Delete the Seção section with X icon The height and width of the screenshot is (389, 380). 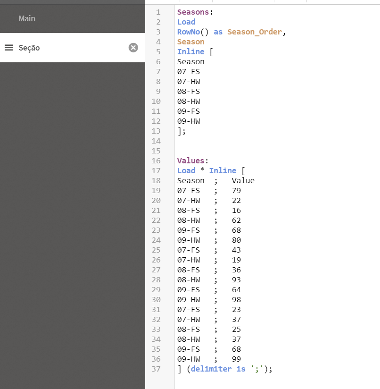pos(133,48)
